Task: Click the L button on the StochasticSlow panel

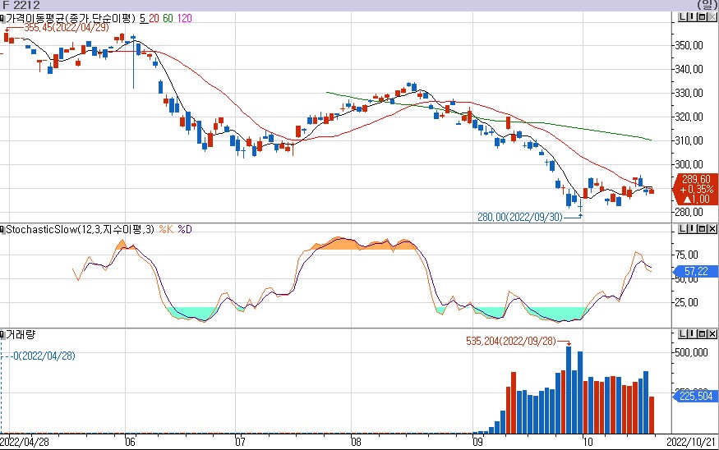Action: coord(683,228)
